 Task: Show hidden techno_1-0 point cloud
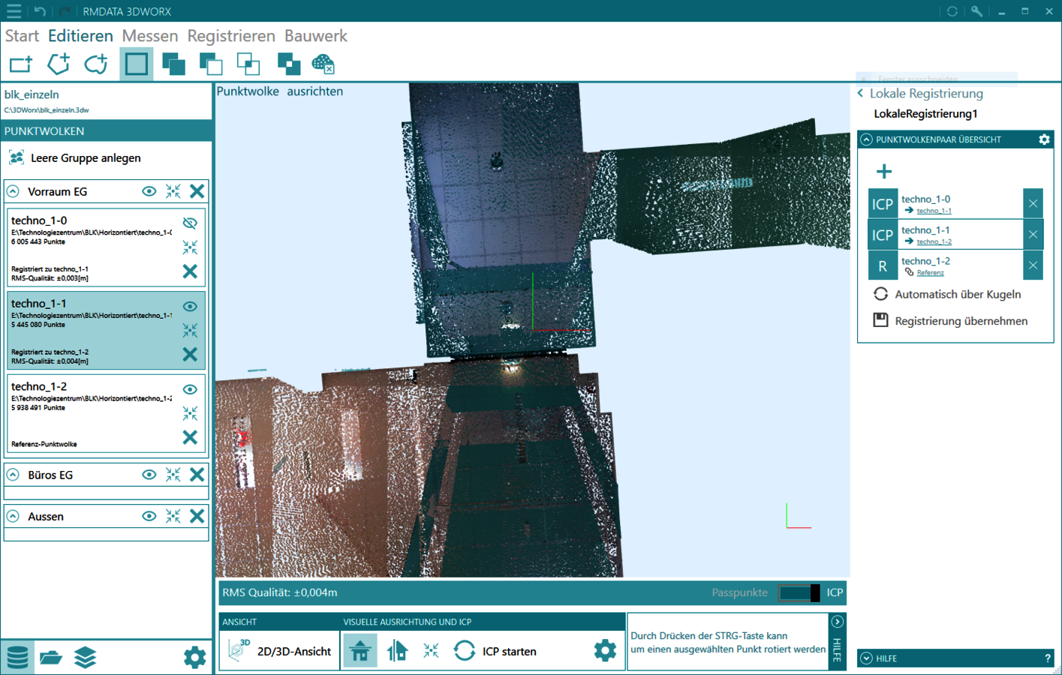(190, 223)
